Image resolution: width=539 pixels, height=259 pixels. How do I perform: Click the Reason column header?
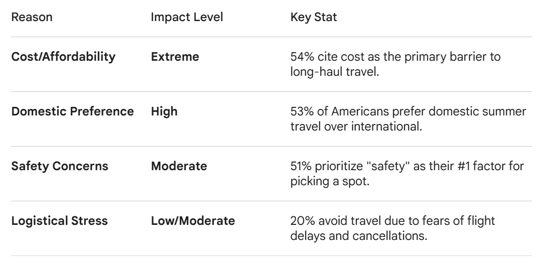click(32, 17)
